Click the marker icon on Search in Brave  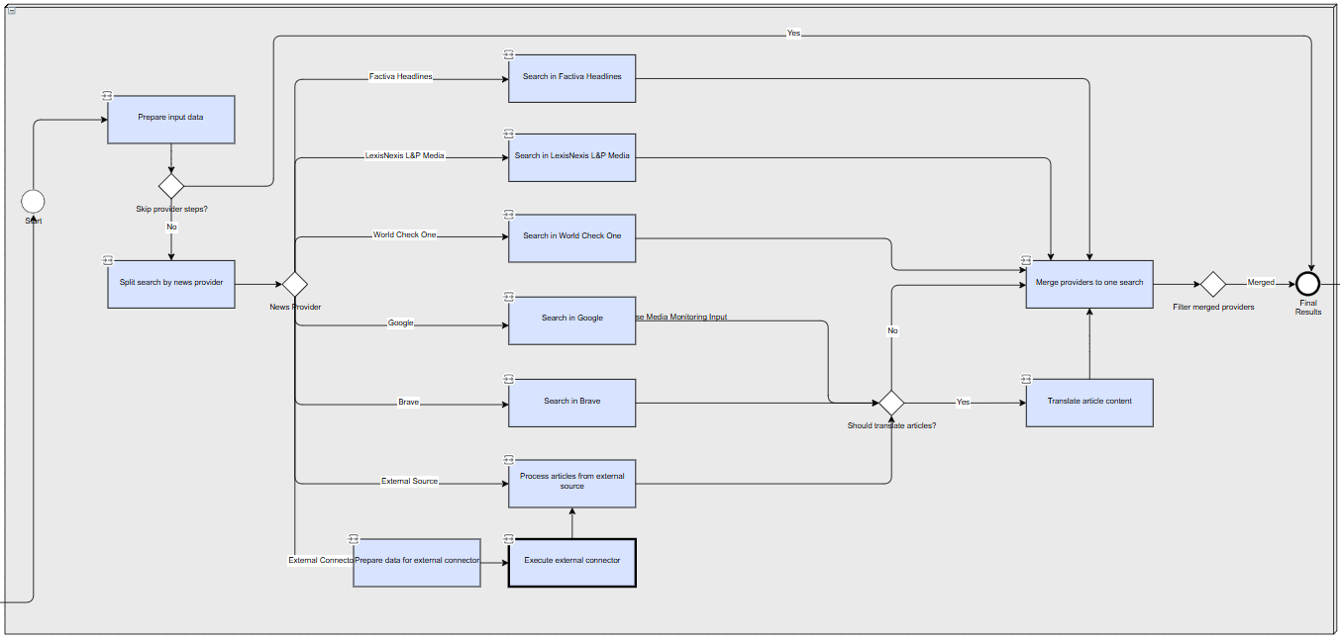coord(508,378)
